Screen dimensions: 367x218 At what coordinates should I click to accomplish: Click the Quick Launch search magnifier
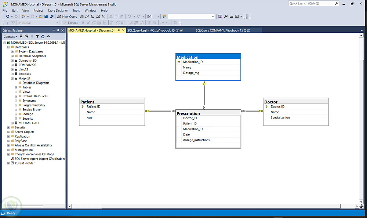point(337,3)
